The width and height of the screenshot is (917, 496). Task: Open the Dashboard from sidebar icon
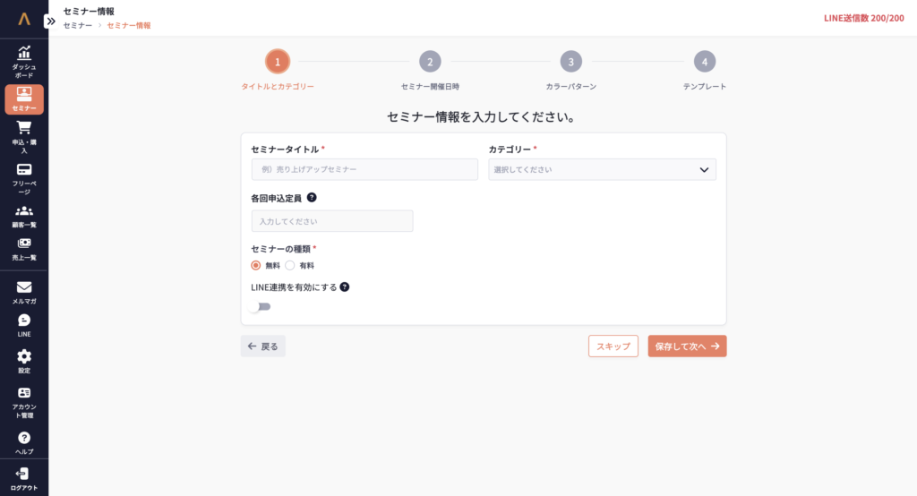(24, 54)
